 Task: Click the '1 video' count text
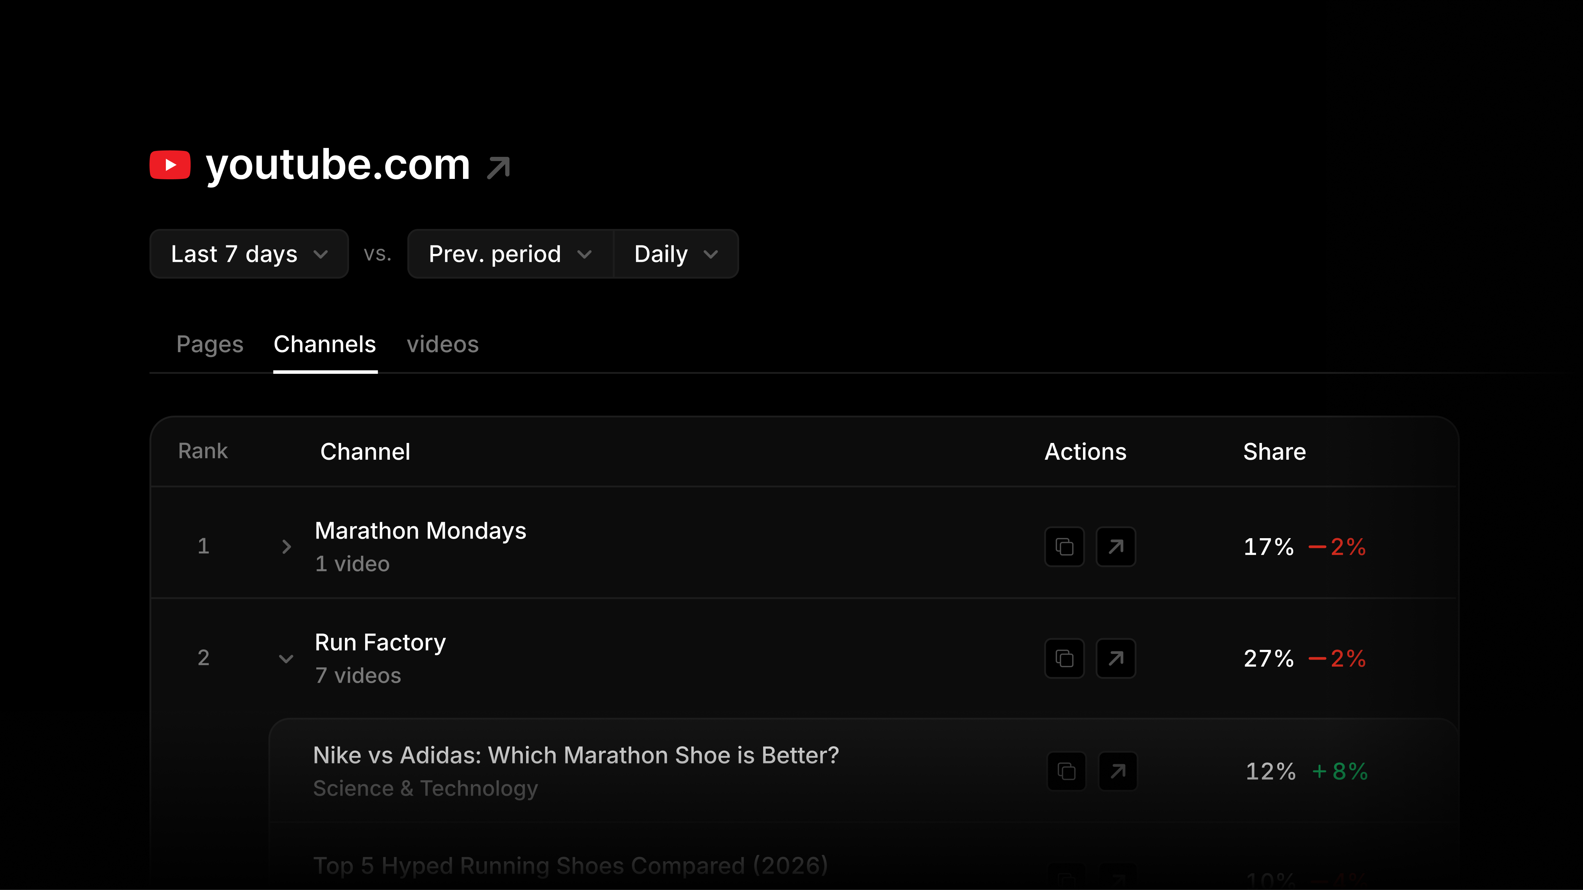click(353, 564)
